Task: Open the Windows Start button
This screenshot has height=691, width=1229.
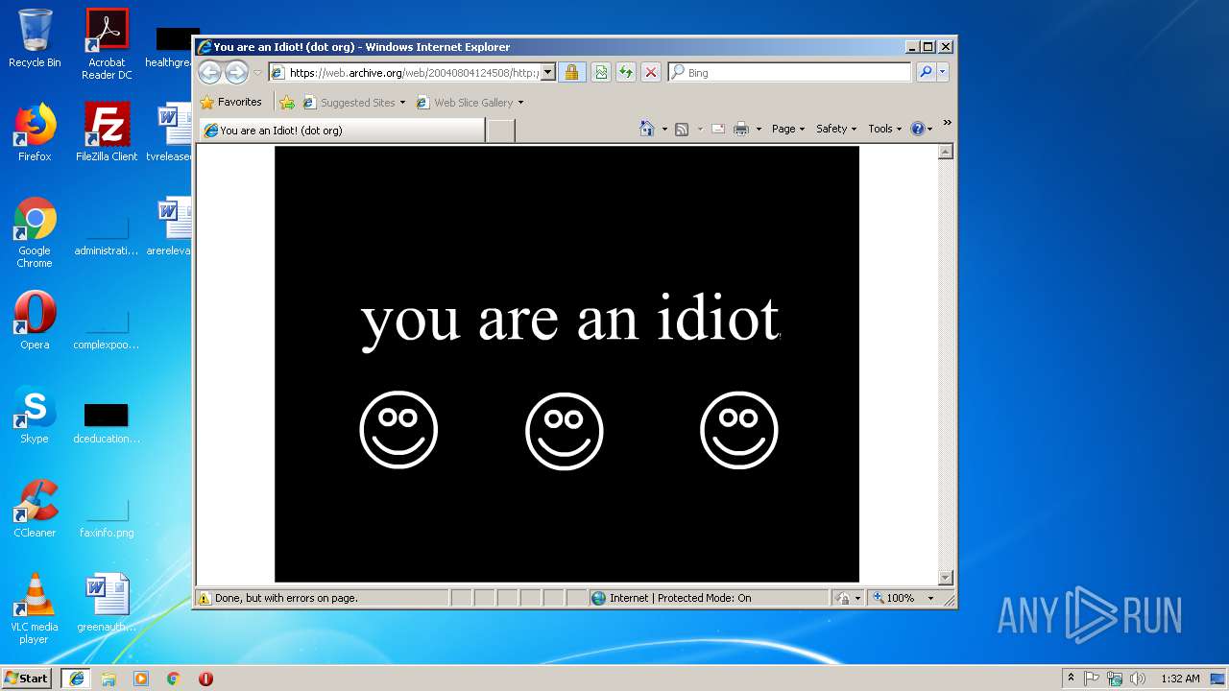Action: point(27,679)
